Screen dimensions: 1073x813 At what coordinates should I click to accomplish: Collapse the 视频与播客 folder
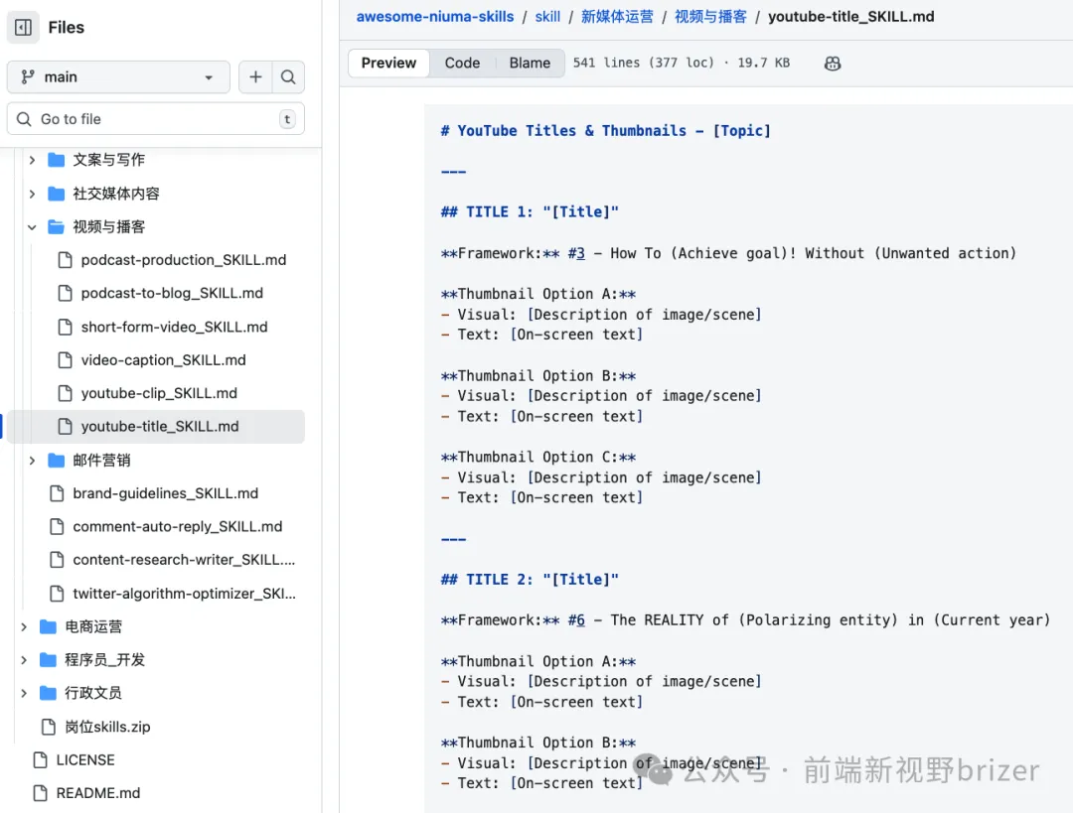pos(32,227)
